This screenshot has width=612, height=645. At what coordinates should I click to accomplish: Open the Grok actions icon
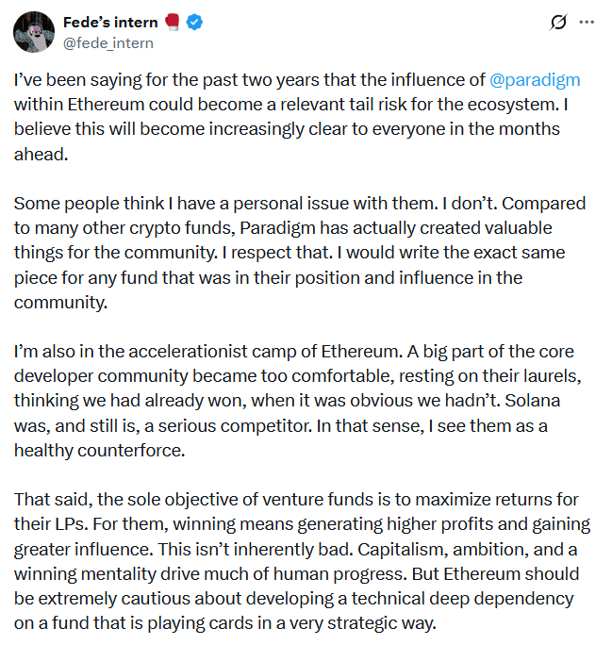click(557, 22)
